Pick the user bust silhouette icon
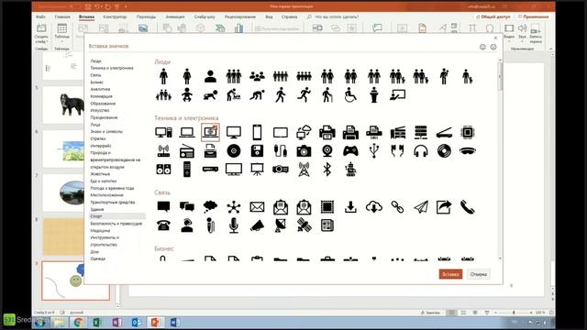587x330 pixels. coord(210,76)
